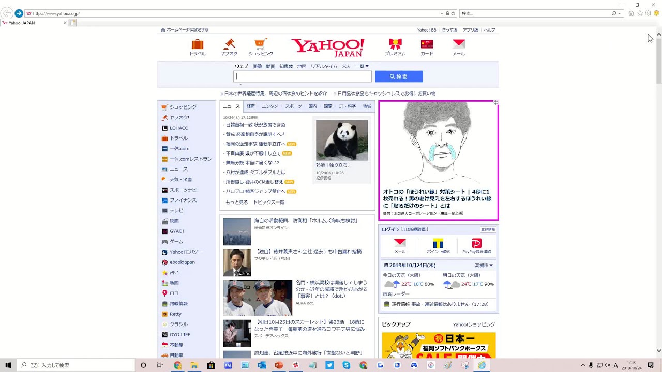Click the 登録情報 button
This screenshot has width=662, height=372.
coord(488,229)
